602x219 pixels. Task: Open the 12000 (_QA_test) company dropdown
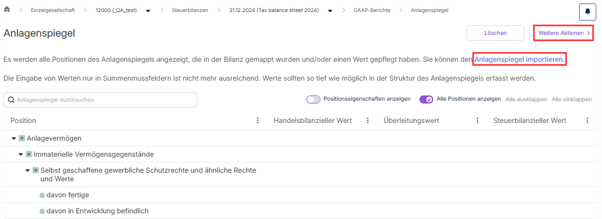148,11
